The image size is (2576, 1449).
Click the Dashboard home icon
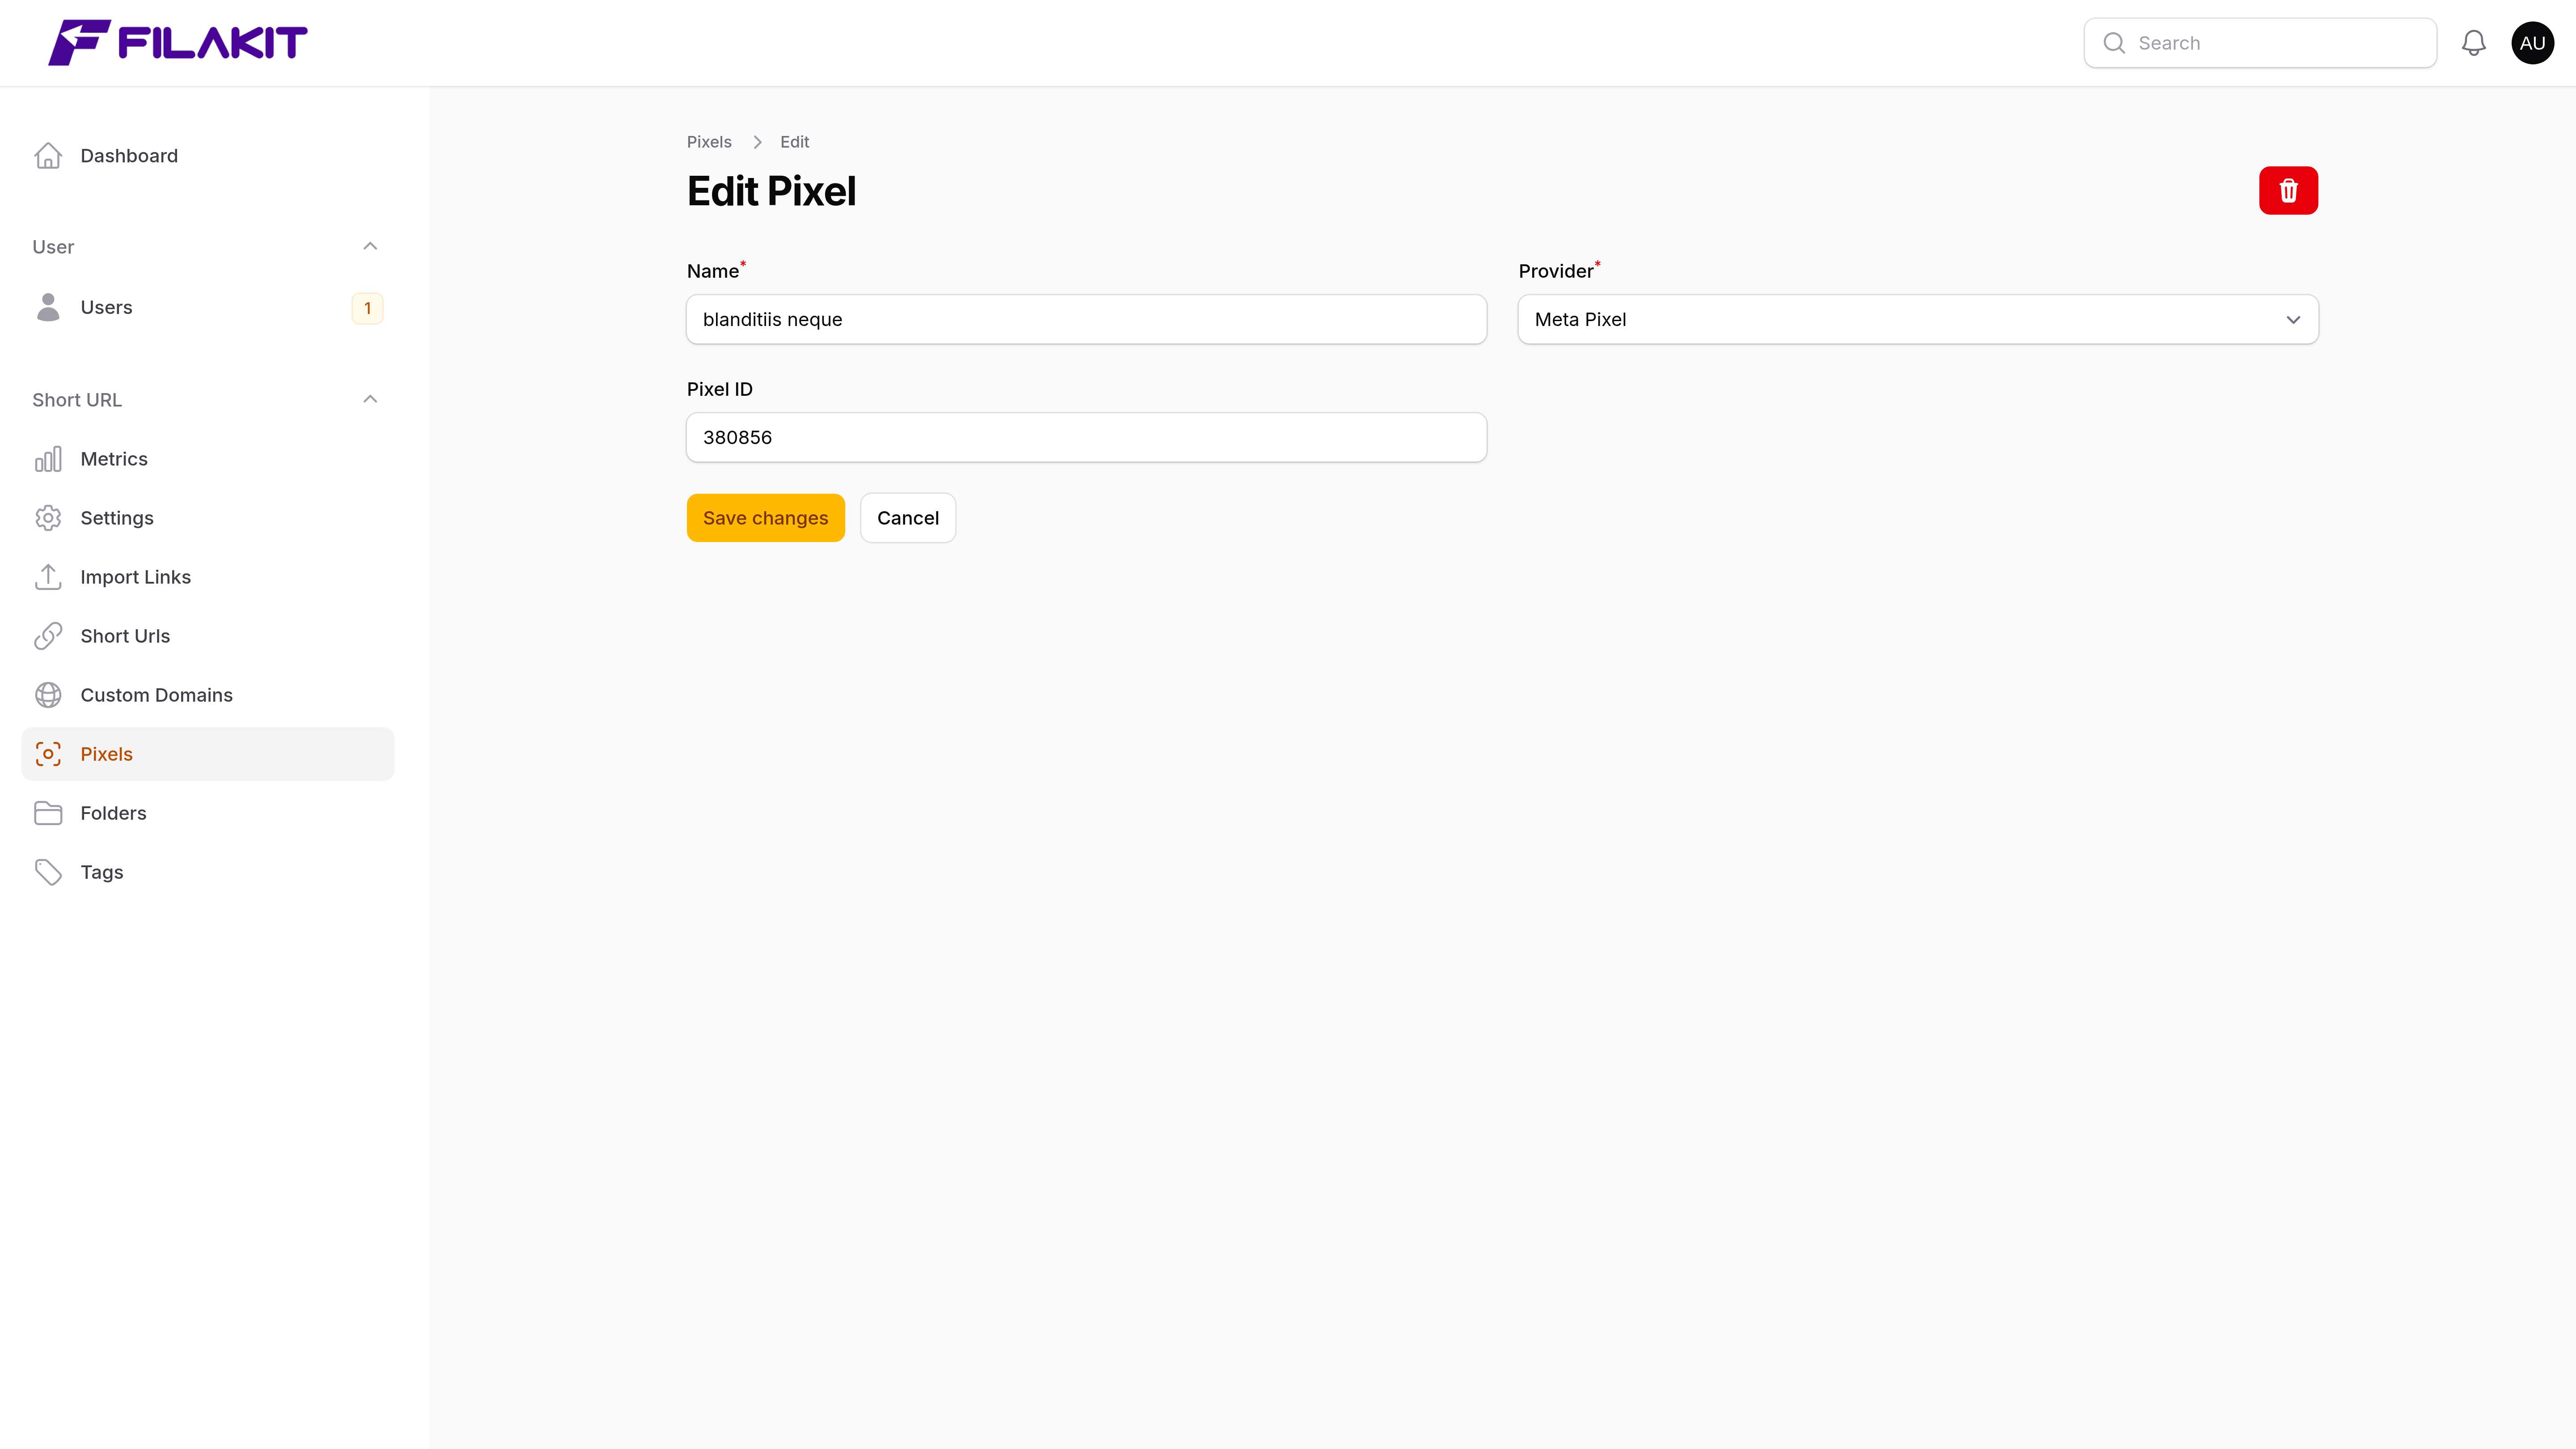click(x=48, y=156)
